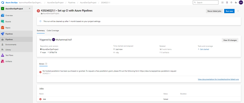Click the Run new button
The height and width of the screenshot is (103, 244).
pos(229,11)
